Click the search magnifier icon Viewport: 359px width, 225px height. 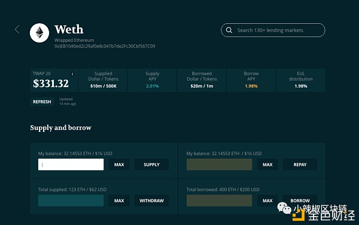click(229, 30)
